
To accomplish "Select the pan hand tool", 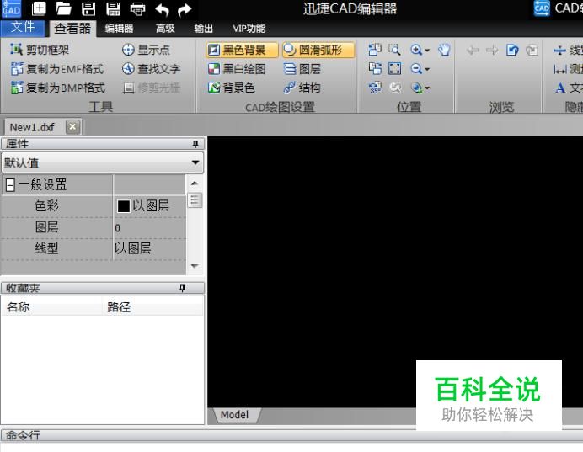I will [x=444, y=50].
